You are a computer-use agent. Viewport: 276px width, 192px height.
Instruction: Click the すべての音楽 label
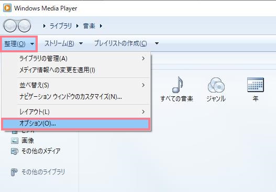click(176, 99)
